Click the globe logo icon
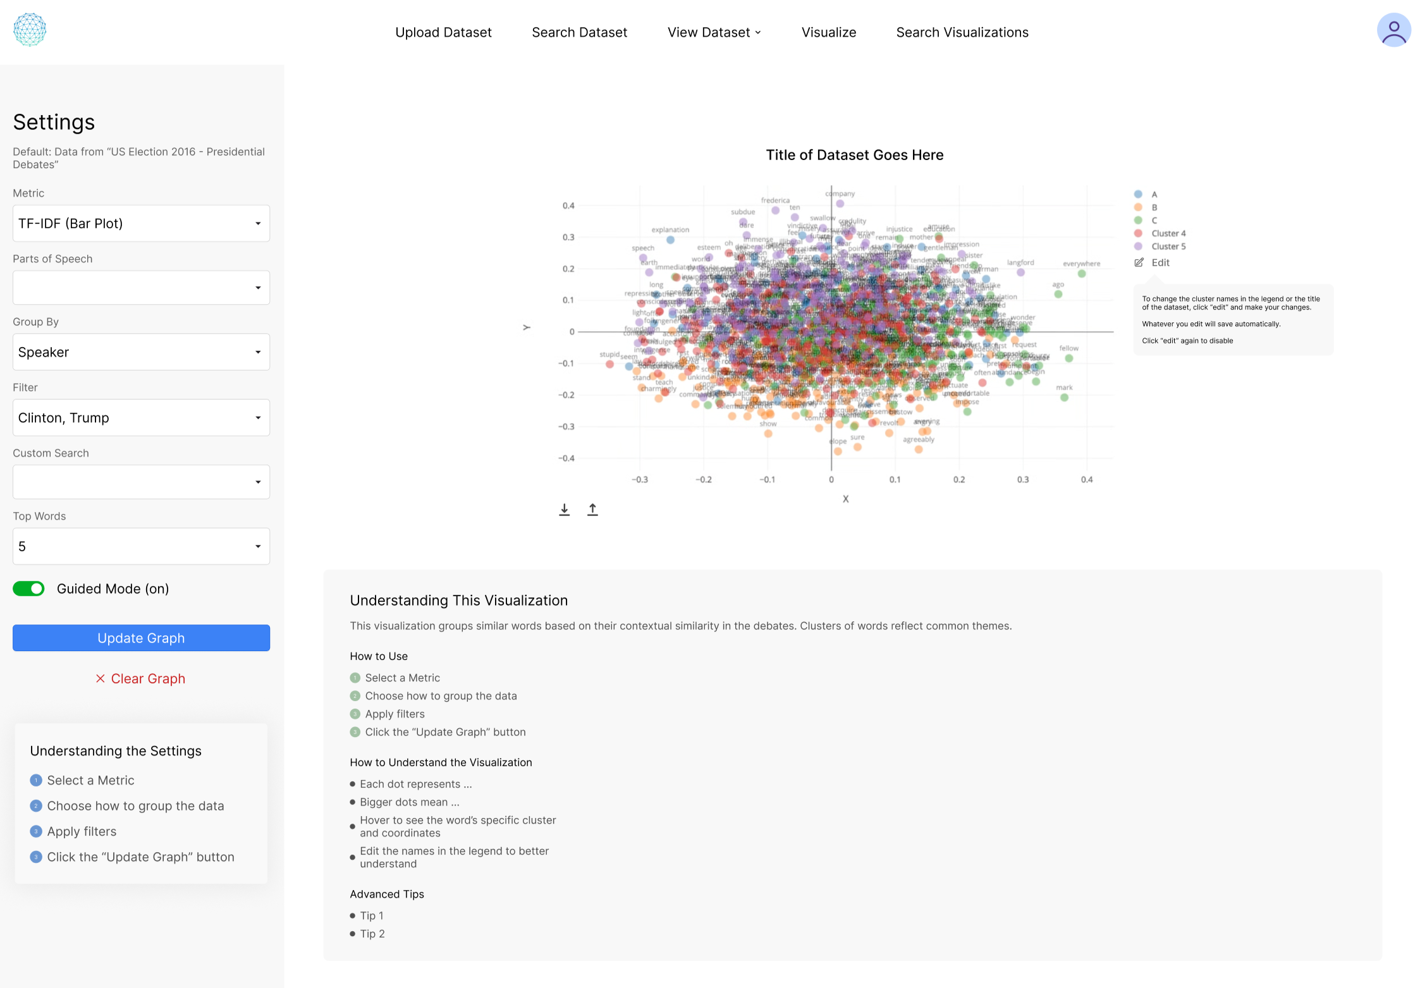The image size is (1420, 988). click(30, 30)
